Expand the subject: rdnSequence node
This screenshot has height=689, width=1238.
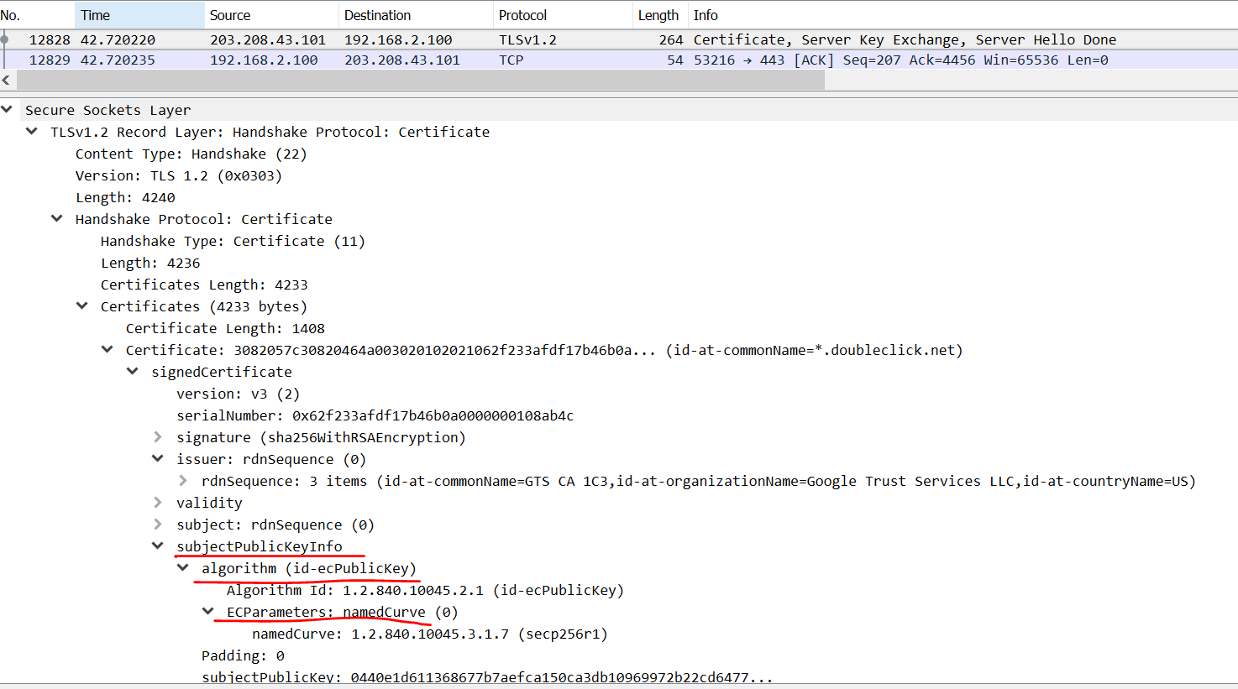click(x=157, y=525)
